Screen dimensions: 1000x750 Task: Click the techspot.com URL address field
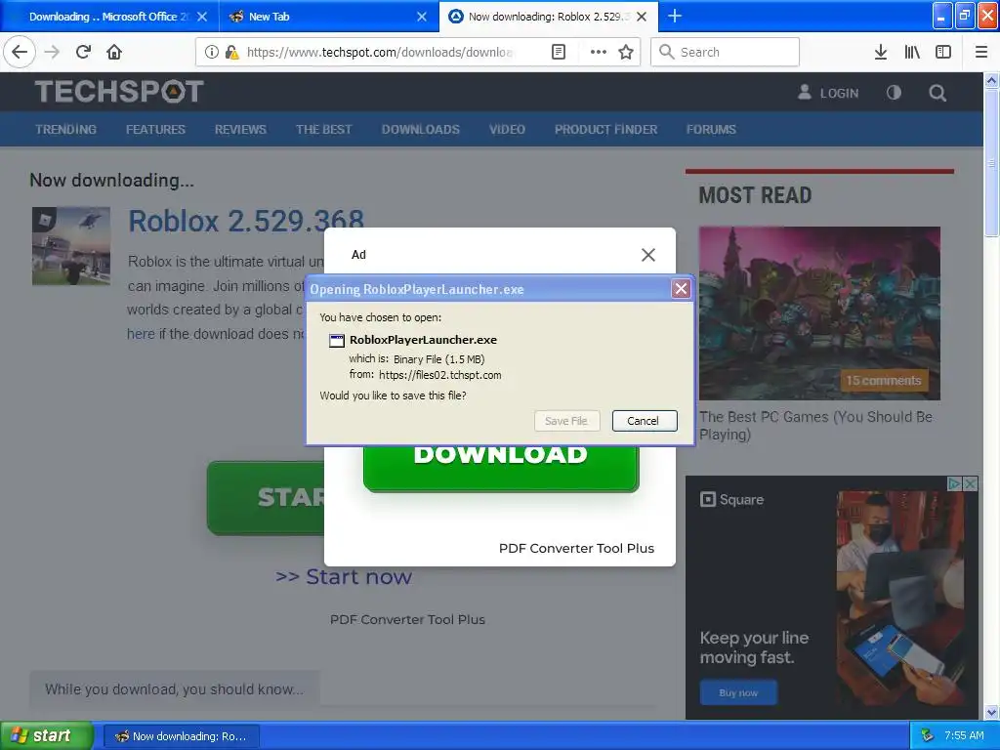380,52
